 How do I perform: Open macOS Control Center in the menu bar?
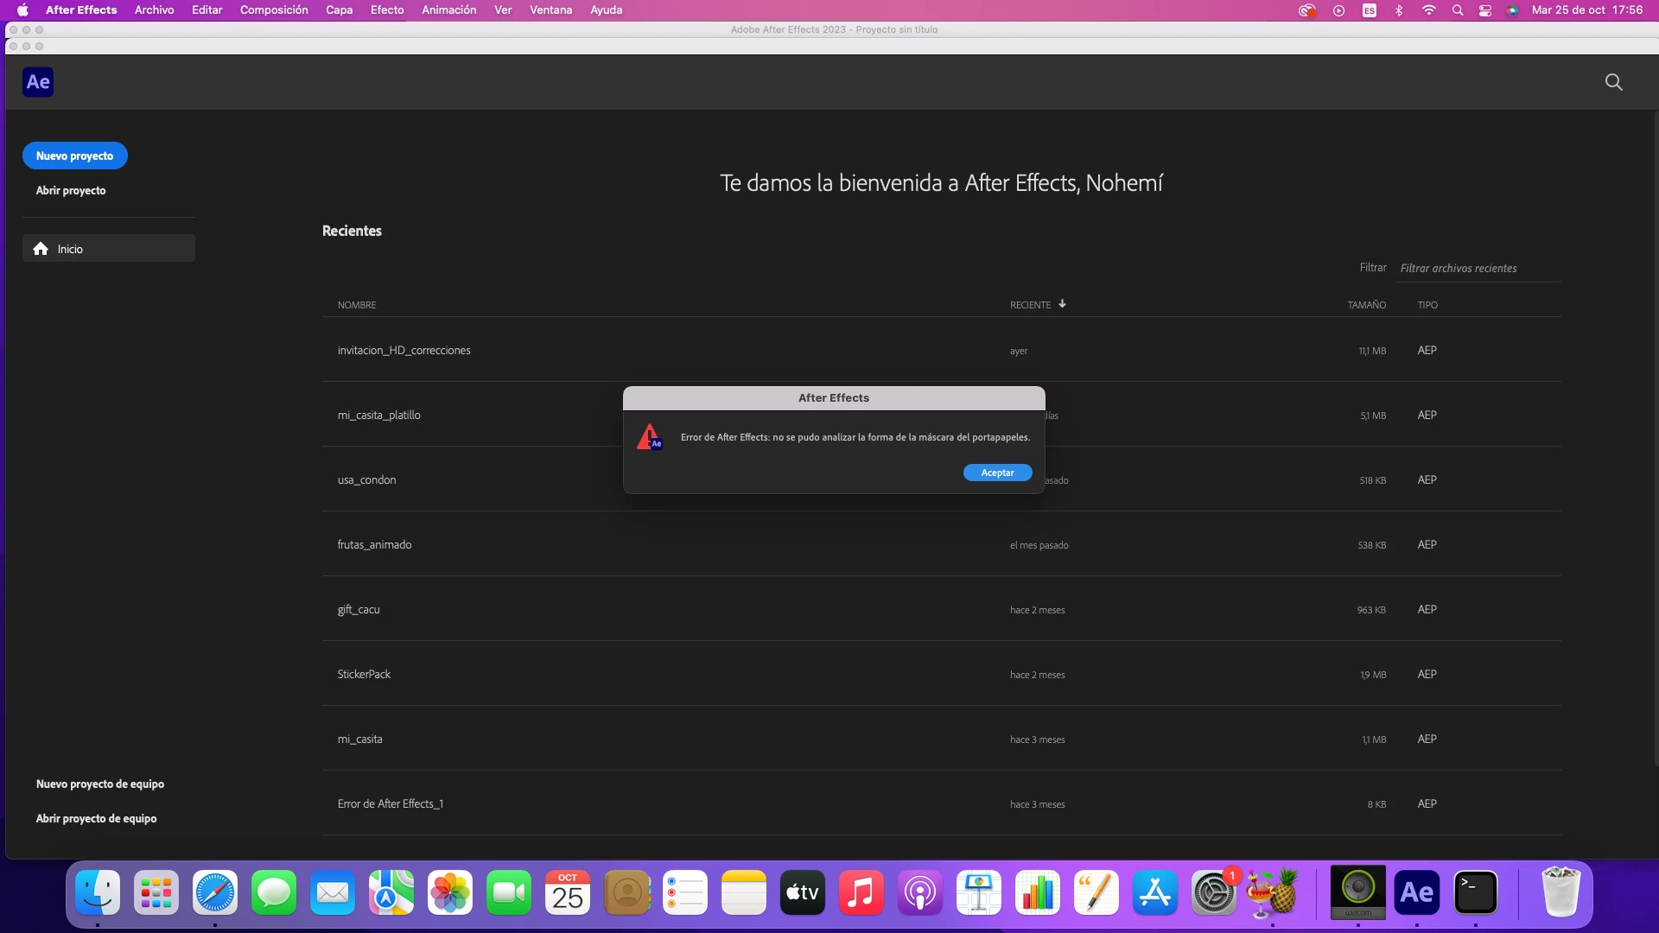click(1484, 10)
